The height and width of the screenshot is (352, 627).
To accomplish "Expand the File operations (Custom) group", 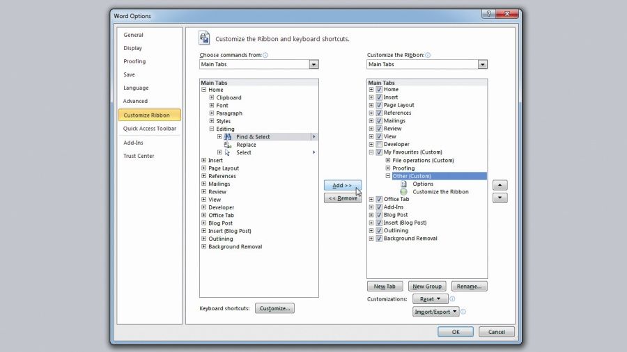I will point(388,160).
